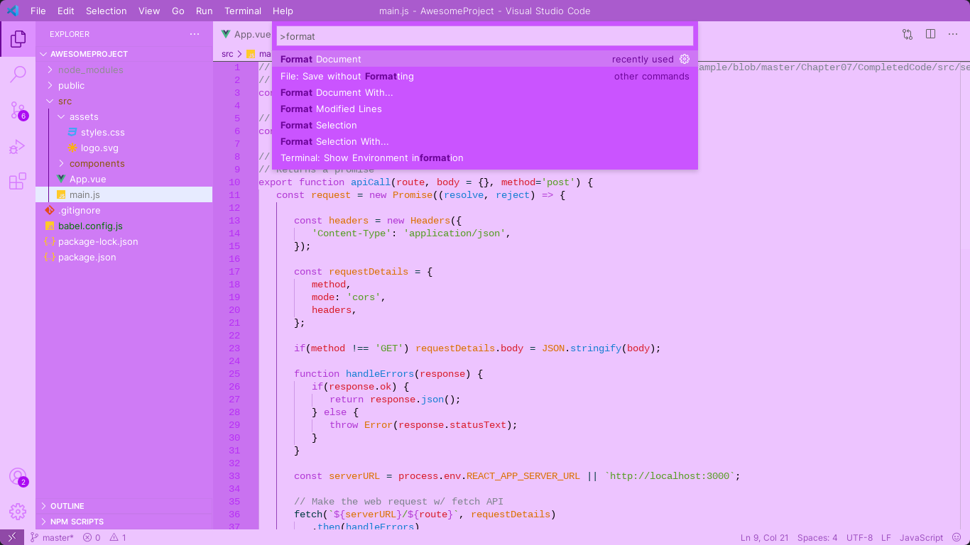Run the Format Document command
Viewport: 970px width, 545px height.
[x=484, y=59]
